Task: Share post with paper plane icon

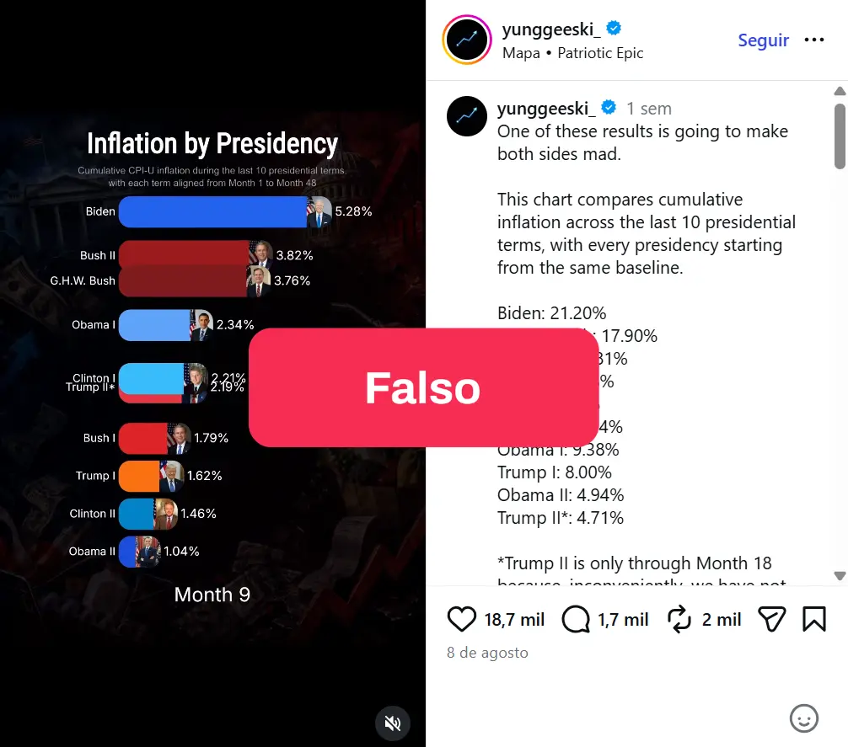Action: (x=772, y=619)
